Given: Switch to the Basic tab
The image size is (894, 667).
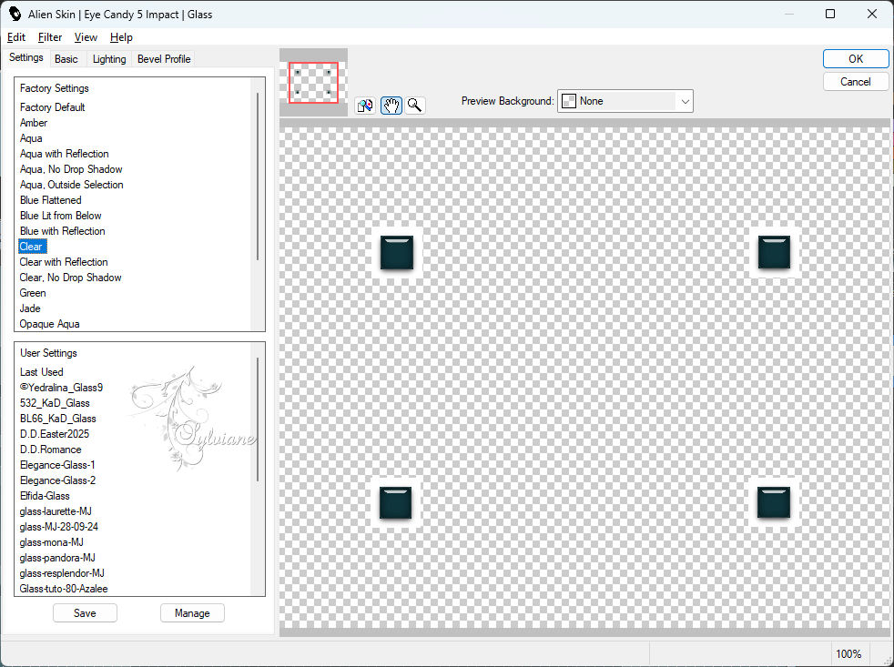Looking at the screenshot, I should click(x=66, y=59).
